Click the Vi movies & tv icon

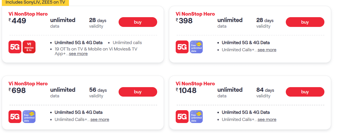tap(29, 47)
